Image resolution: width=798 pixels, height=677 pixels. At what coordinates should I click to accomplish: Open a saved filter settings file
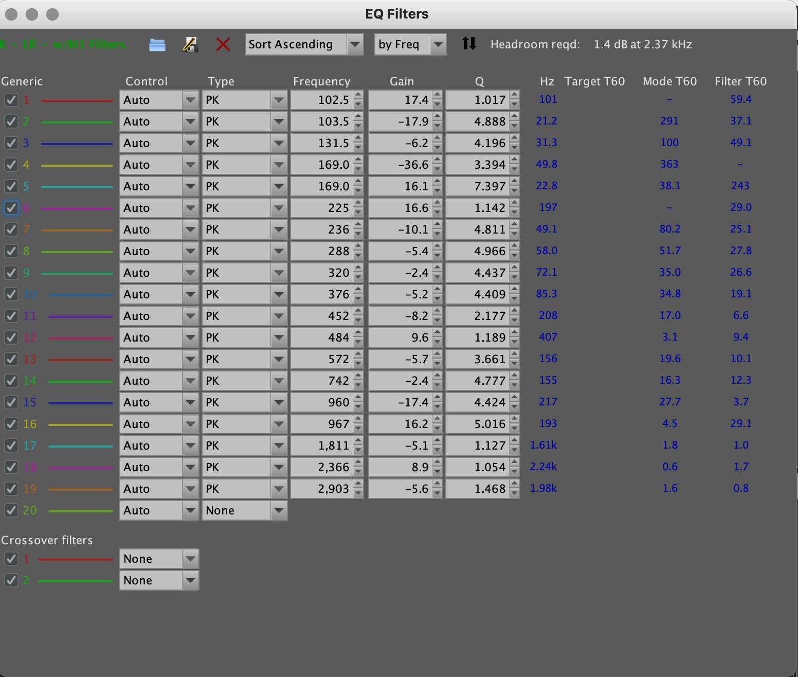pyautogui.click(x=157, y=44)
